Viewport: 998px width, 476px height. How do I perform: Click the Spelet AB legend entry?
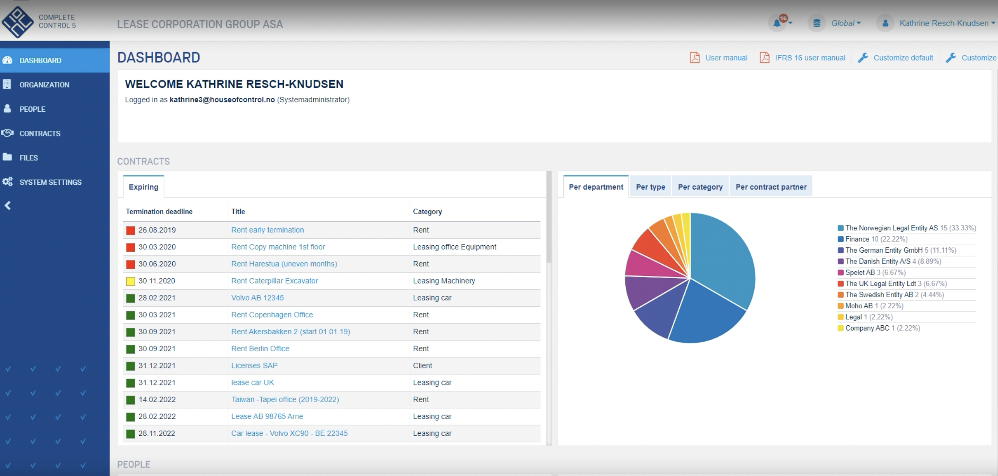(x=871, y=272)
